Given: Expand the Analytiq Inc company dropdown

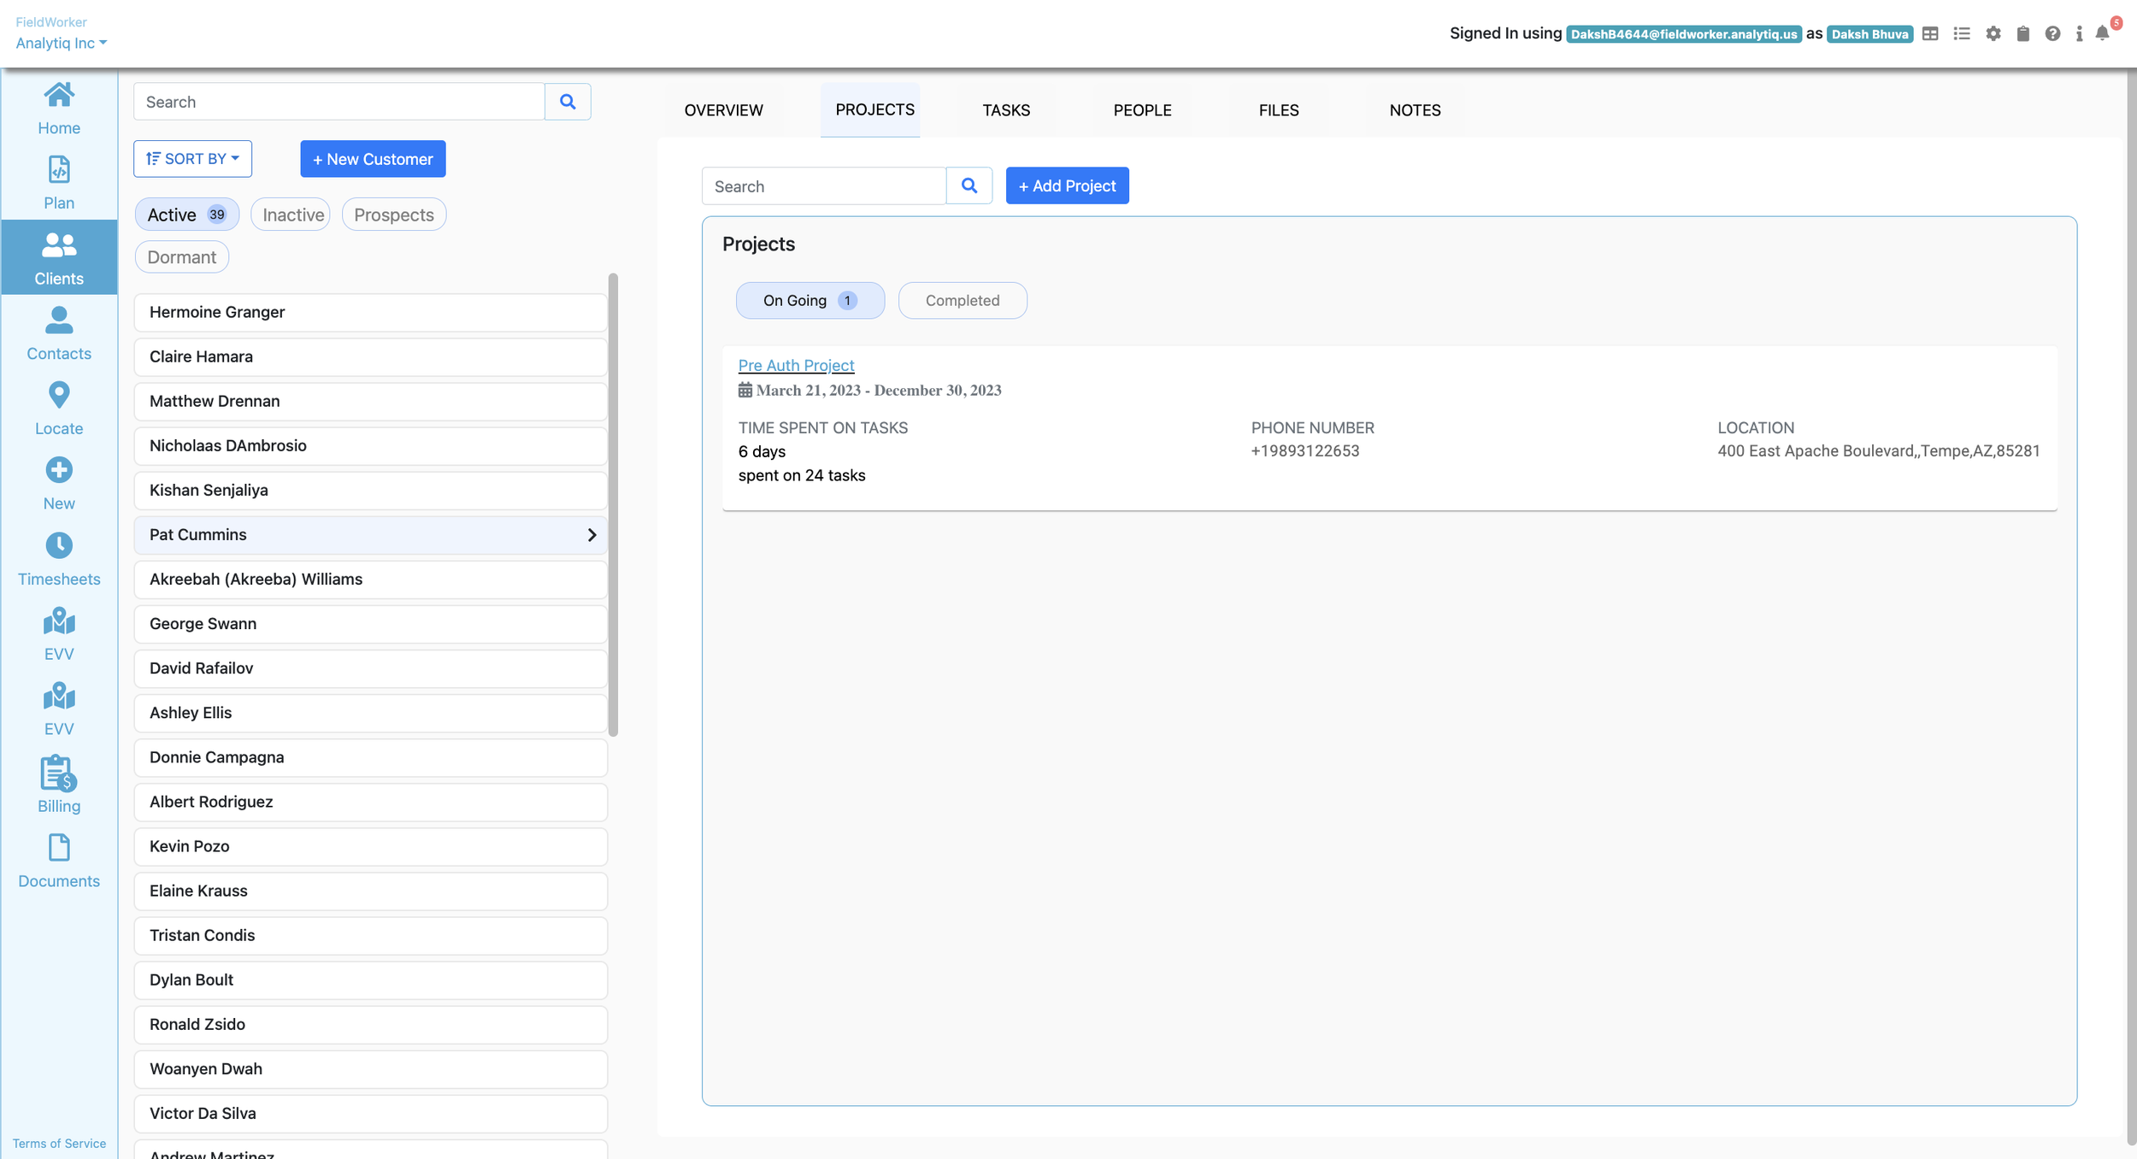Looking at the screenshot, I should [62, 43].
